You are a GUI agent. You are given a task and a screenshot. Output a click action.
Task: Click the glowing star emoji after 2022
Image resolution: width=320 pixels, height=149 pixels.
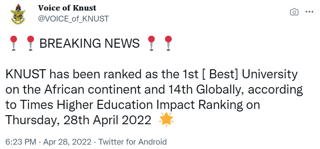coord(166,120)
